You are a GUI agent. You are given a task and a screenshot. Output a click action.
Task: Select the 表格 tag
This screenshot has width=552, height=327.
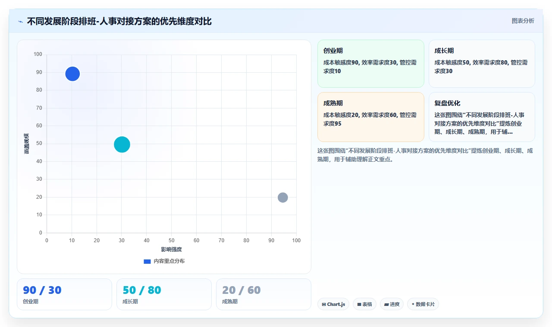364,304
